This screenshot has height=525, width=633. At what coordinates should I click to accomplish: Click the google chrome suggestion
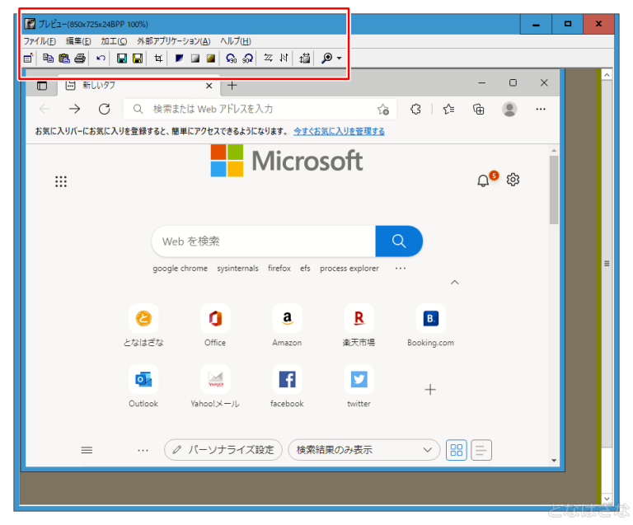[180, 269]
